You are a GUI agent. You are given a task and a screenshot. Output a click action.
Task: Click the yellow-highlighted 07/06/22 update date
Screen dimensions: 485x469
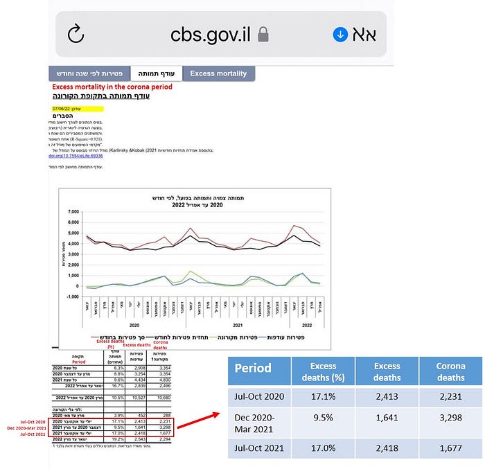[x=78, y=109]
